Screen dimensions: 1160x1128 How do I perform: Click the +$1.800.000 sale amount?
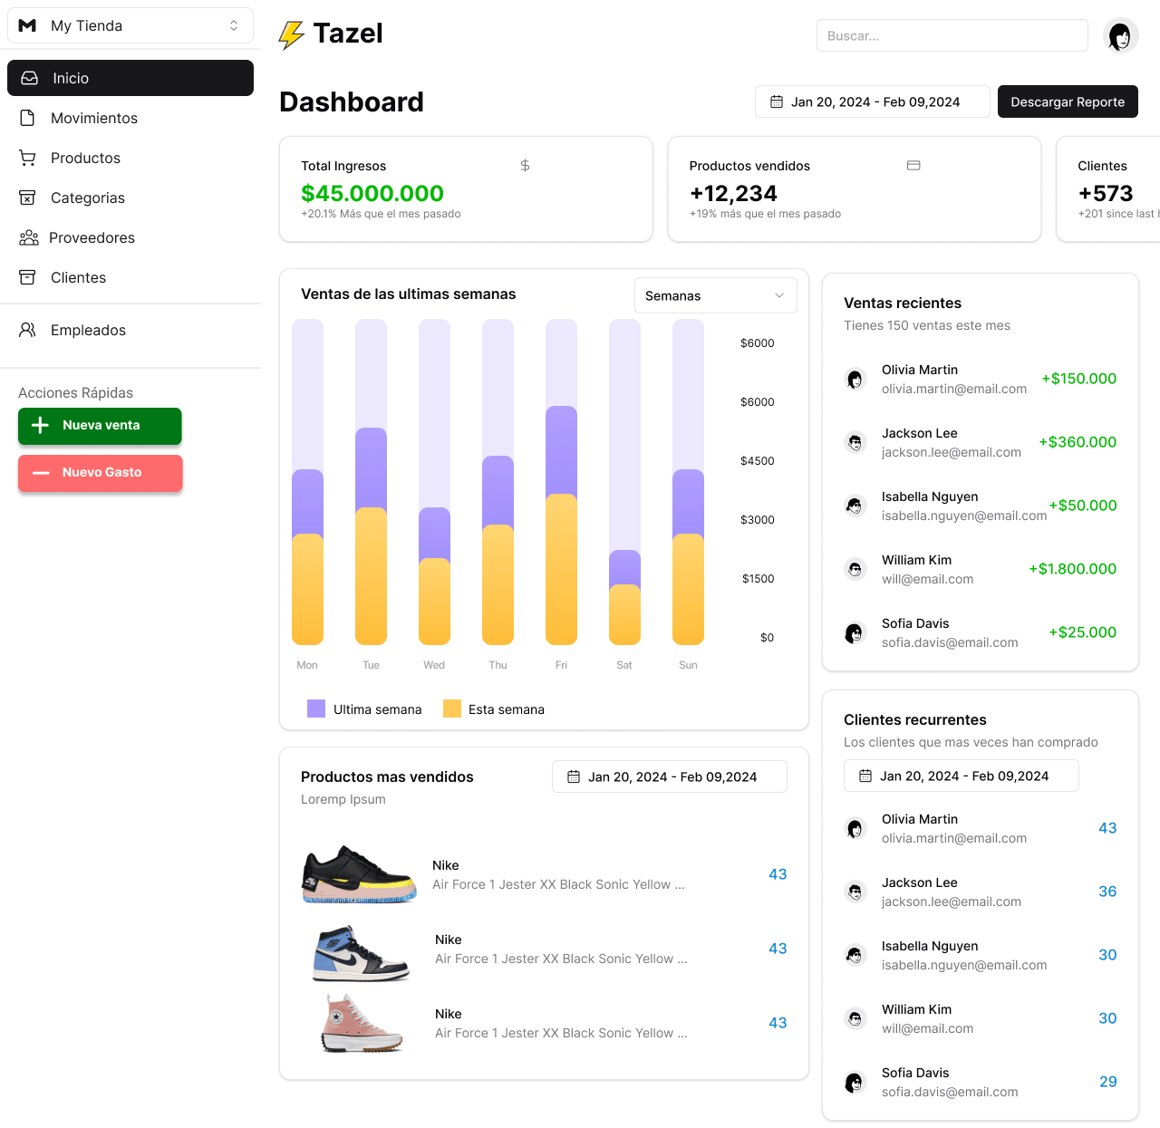pos(1073,569)
